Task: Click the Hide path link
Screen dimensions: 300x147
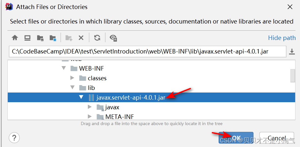Action: (282, 38)
